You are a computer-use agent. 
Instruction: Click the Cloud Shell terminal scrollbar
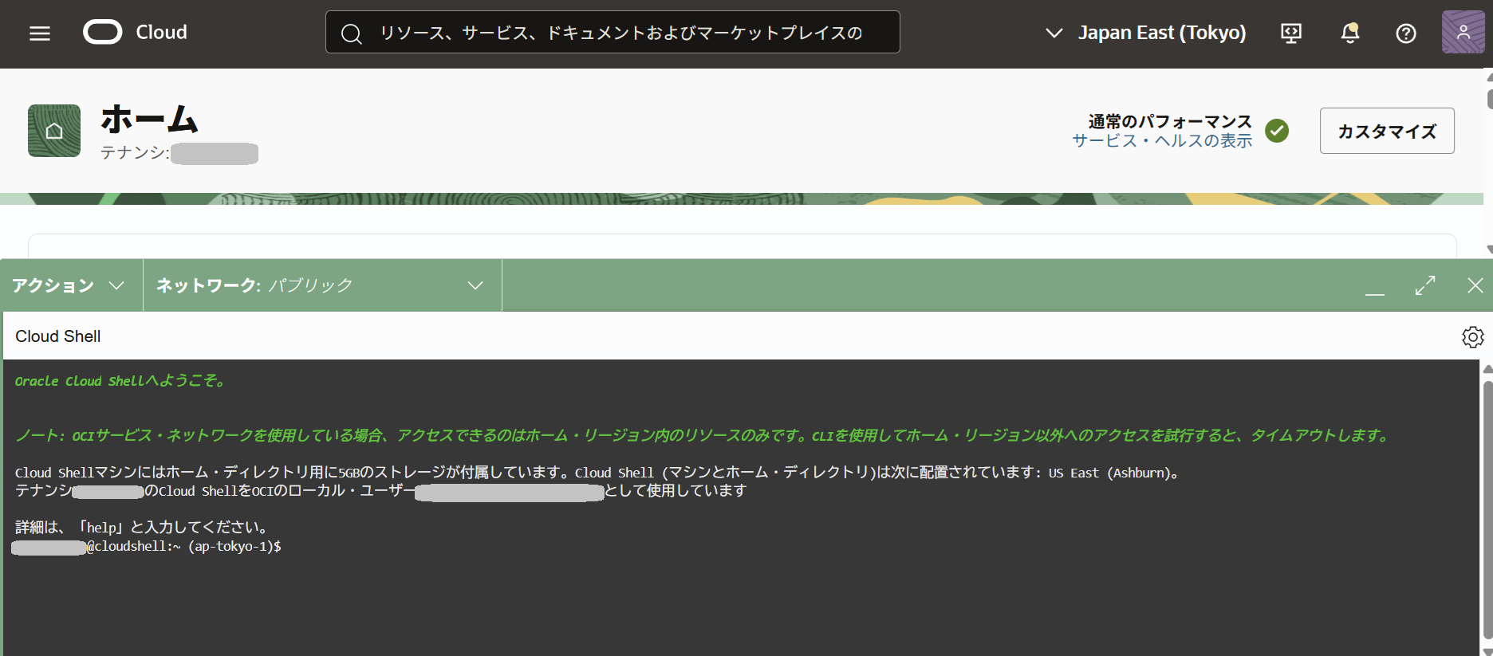click(x=1487, y=510)
